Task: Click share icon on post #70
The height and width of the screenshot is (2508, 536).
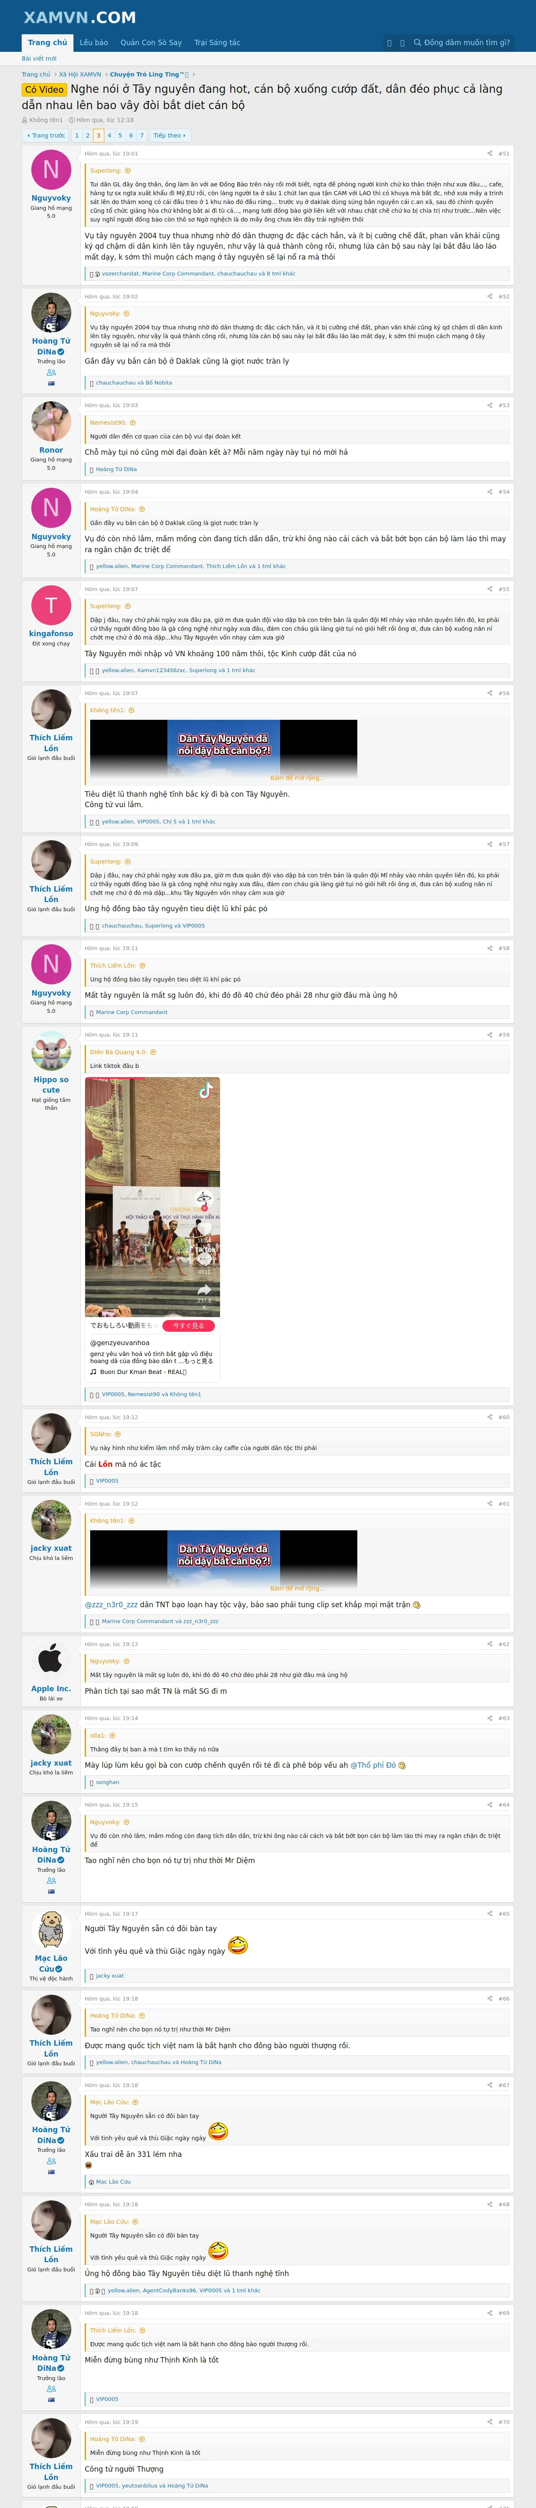Action: pos(489,2421)
